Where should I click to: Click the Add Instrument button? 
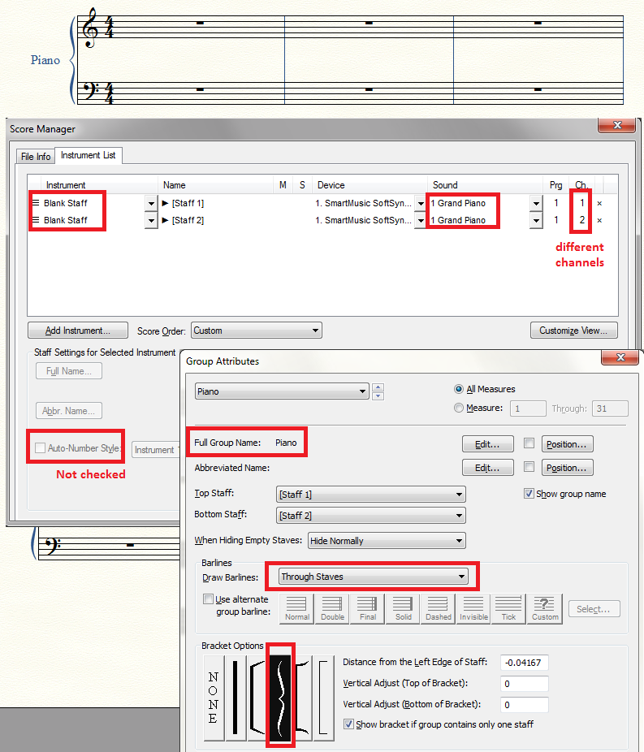click(x=79, y=331)
